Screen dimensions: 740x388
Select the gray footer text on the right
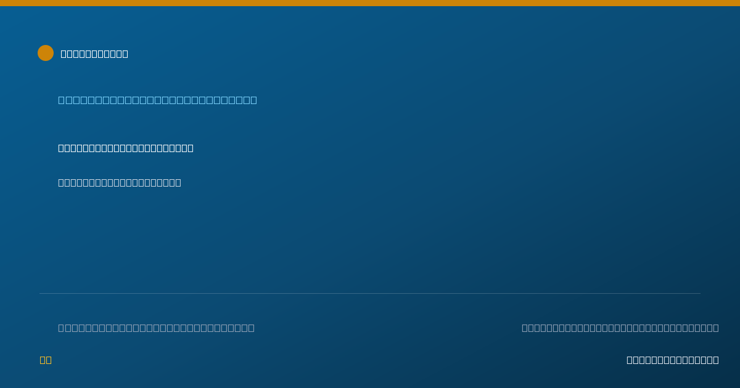pyautogui.click(x=620, y=328)
